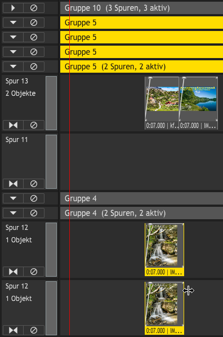Image resolution: width=223 pixels, height=337 pixels.
Task: Deactivate Gruppe 5 (2 Spuren, 2 aktiv) crossed-circle icon
Action: tap(34, 66)
